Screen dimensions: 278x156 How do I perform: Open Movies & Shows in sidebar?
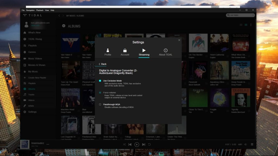[37, 65]
